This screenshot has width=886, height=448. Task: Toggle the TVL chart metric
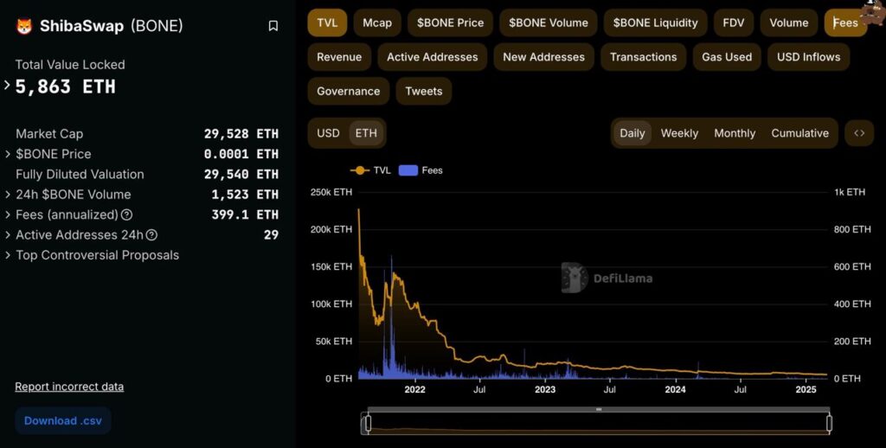[327, 23]
